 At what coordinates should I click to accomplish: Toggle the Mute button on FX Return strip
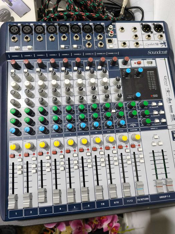click(133, 146)
